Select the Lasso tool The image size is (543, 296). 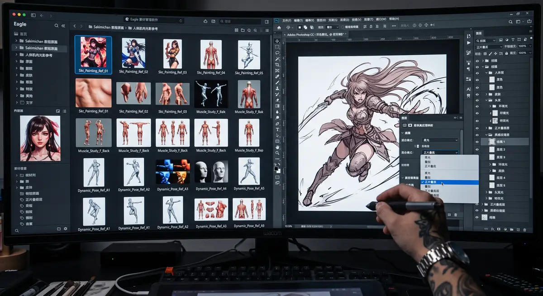click(277, 53)
